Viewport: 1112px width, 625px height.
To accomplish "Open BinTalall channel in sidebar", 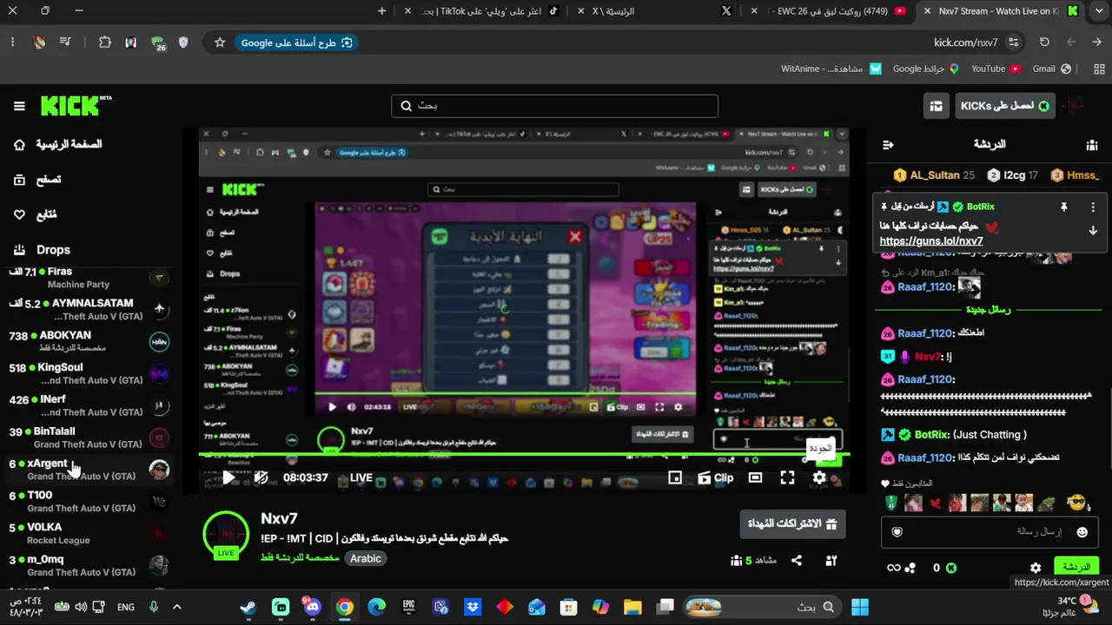I will (x=87, y=437).
